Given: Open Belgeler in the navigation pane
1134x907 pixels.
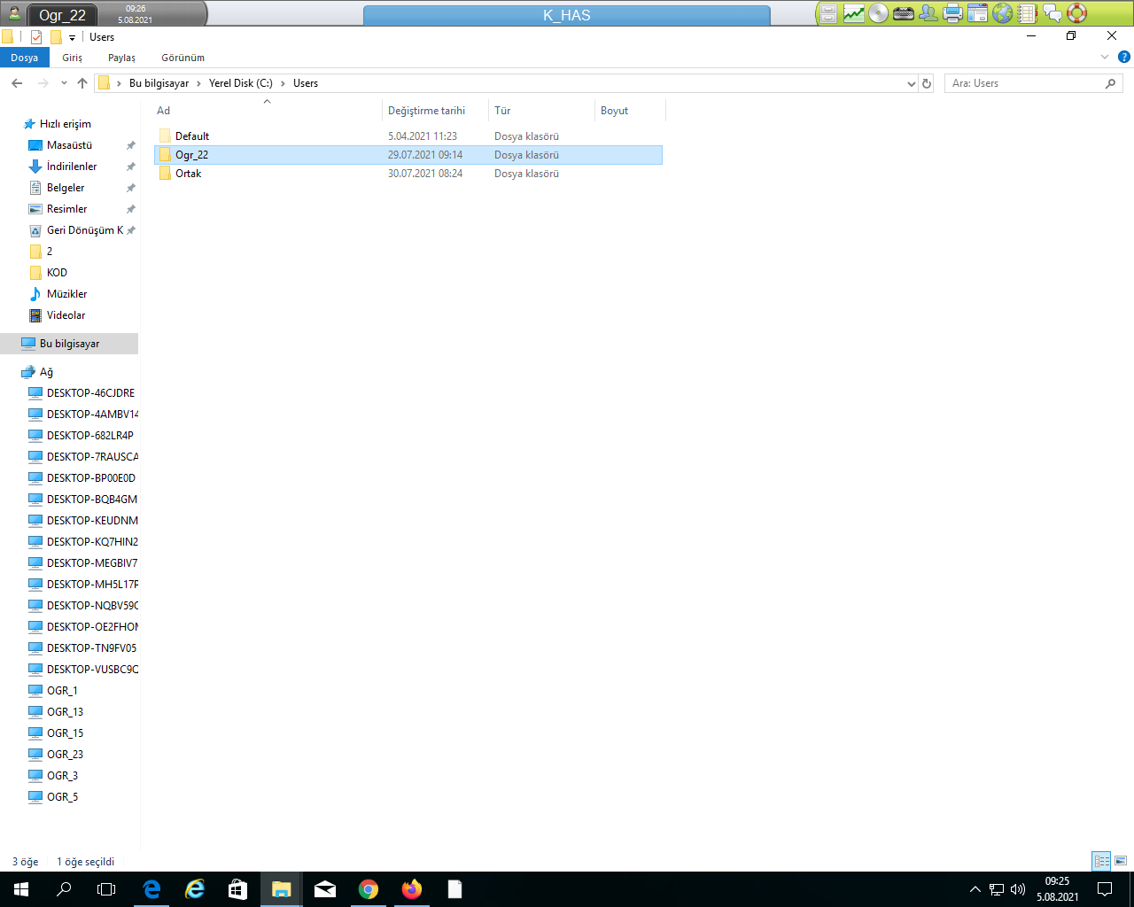Looking at the screenshot, I should (66, 188).
